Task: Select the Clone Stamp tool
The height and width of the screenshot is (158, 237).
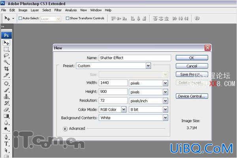Action: [x=6, y=96]
